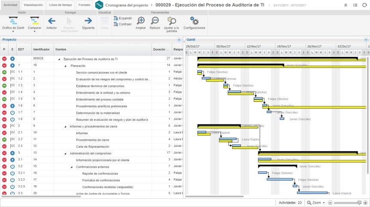Image resolution: width=370 pixels, height=207 pixels.
Task: Click the Contraer button
Action: tap(122, 24)
